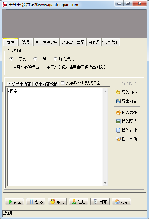The height and width of the screenshot is (219, 149).
Task: Click the message scrollbar down arrow
Action: tap(106, 183)
